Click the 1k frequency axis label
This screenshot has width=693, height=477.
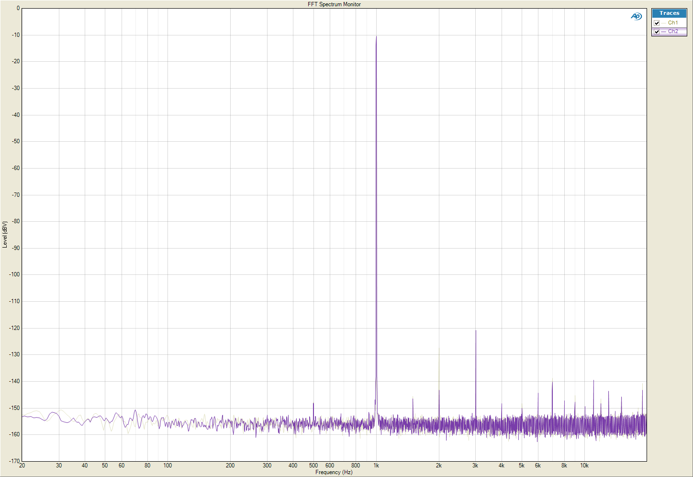pos(376,466)
